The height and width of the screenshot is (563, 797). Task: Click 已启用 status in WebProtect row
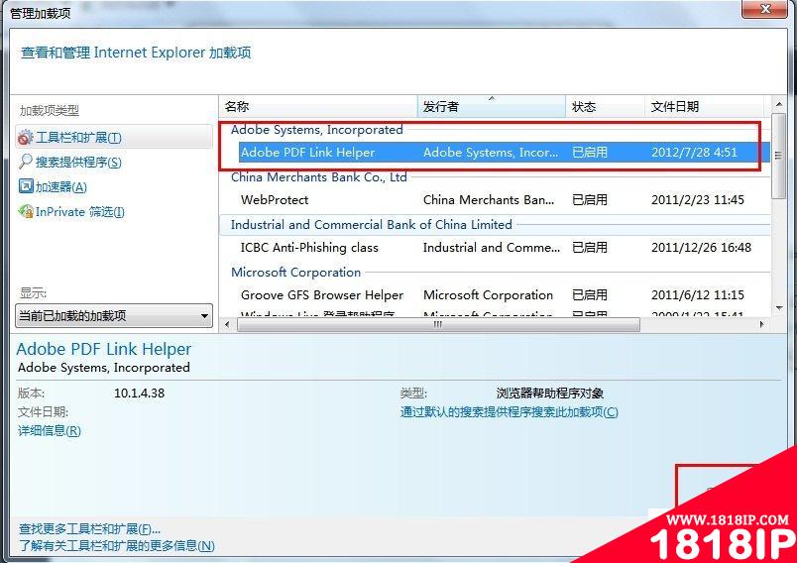point(590,199)
